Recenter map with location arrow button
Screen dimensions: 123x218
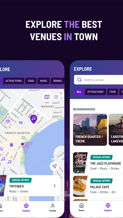point(55,166)
